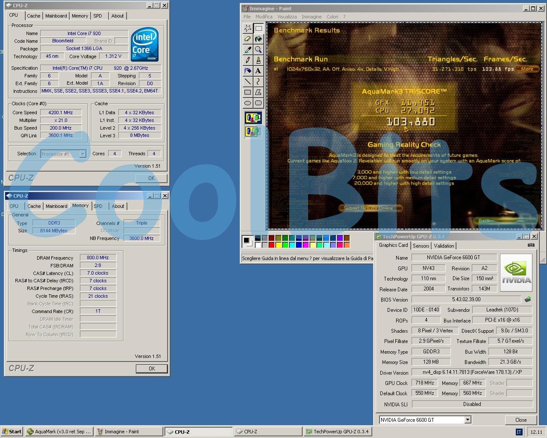Screen dimensions: 547x438
Task: Select the Free-Form Select tool in Paint
Action: coord(248,28)
